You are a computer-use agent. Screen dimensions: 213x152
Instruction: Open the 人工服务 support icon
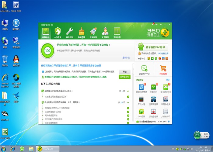[x=105, y=32]
